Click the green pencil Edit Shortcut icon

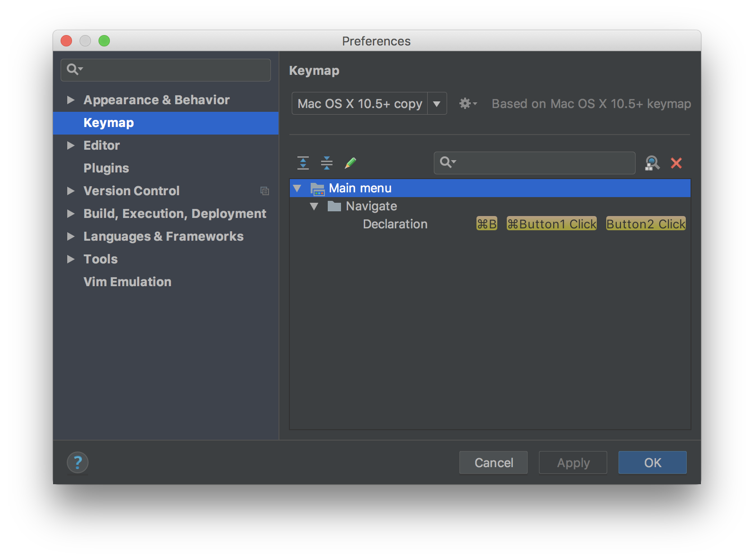(350, 163)
